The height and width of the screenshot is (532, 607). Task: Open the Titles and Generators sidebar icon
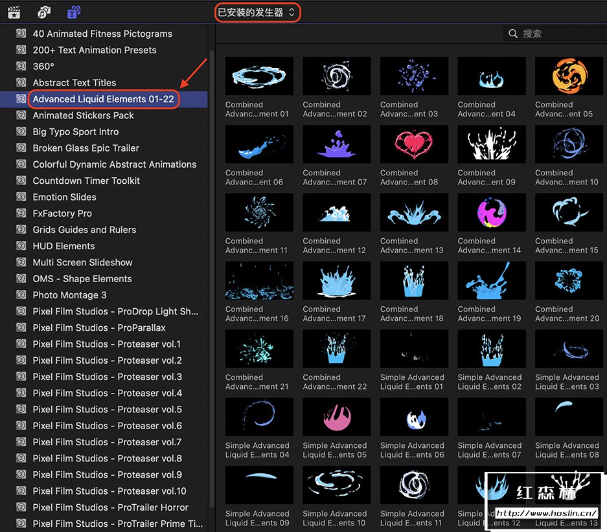tap(74, 12)
